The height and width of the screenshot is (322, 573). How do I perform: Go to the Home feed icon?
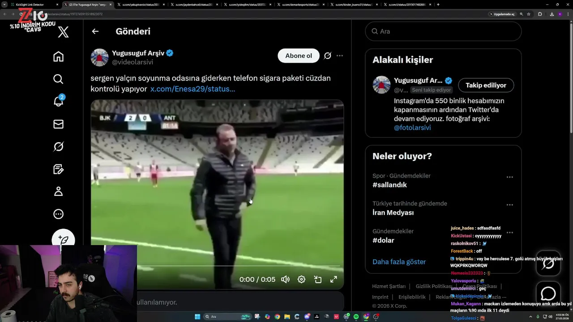pos(58,57)
